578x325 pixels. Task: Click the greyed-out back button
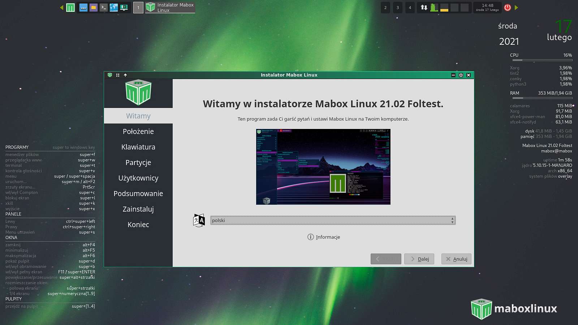[386, 259]
